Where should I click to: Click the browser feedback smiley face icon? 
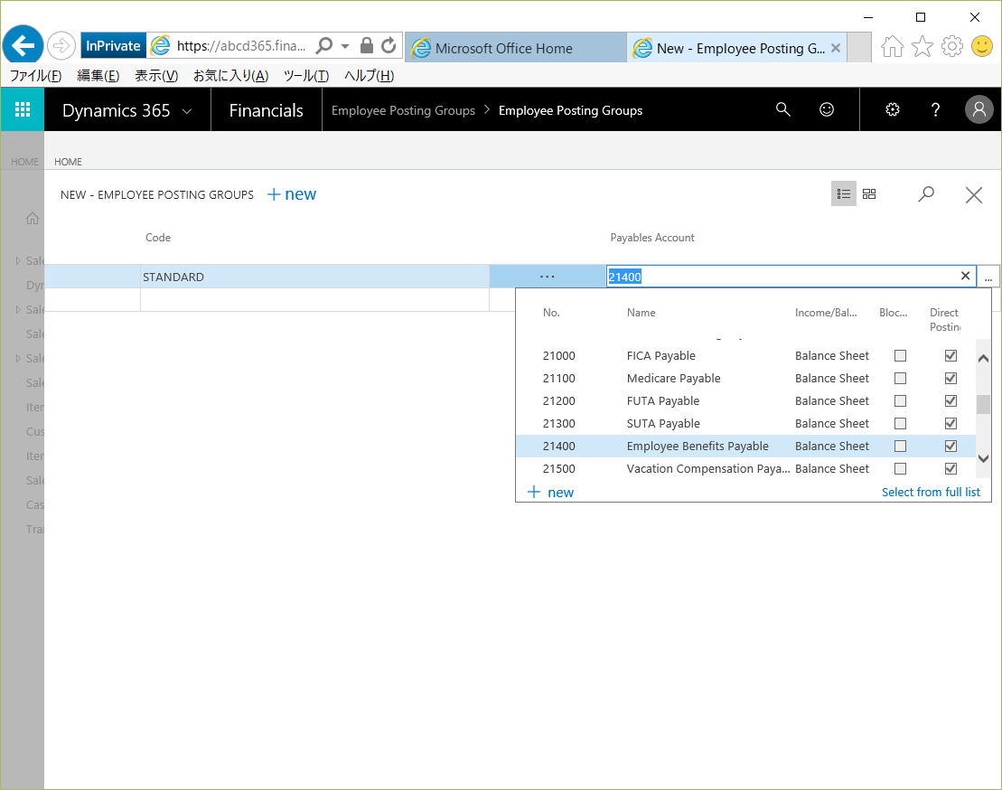tap(982, 46)
